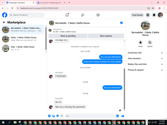167x125 pixels.
Task: Open the emoji picker in message box
Action: tap(118, 116)
